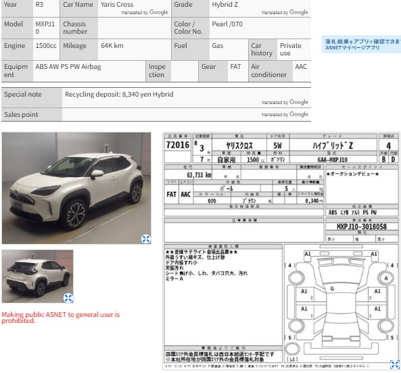Open the ASNET My Page app banner
The width and height of the screenshot is (401, 373).
point(361,45)
